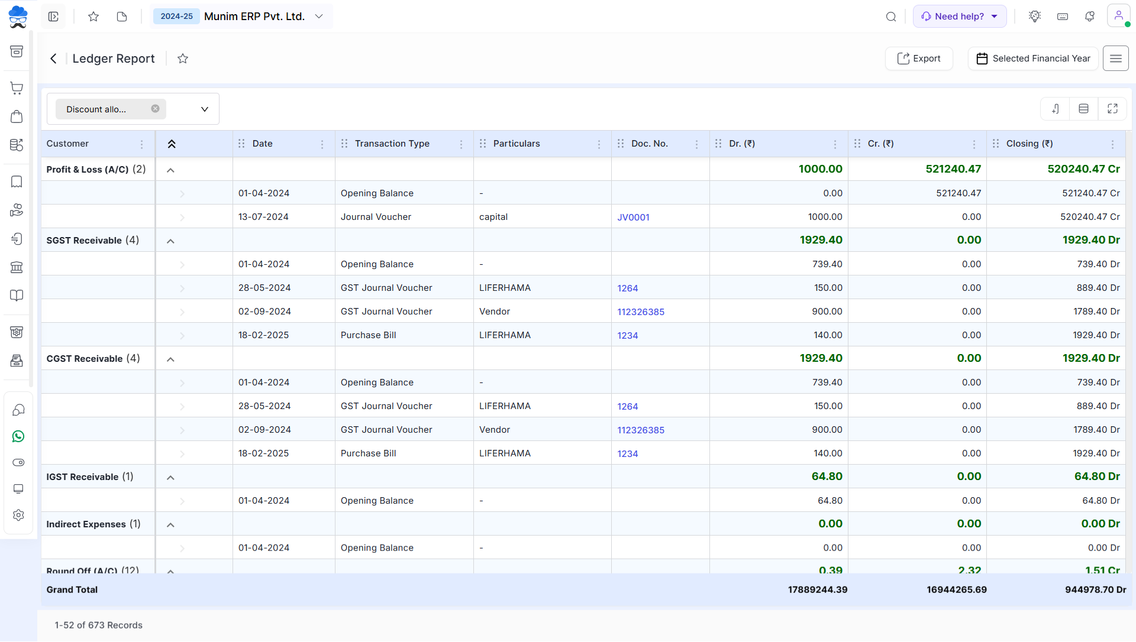Open the open-book reports sidebar icon

pyautogui.click(x=17, y=295)
